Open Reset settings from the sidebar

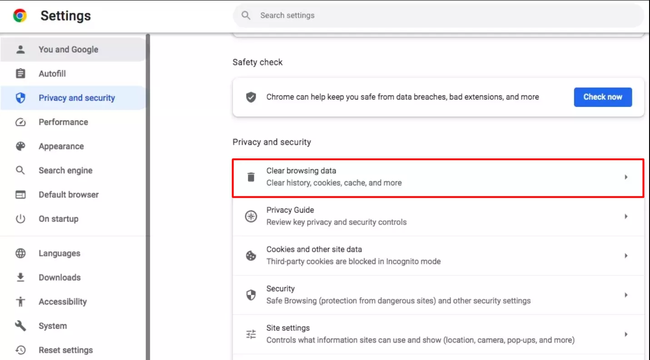coord(65,350)
